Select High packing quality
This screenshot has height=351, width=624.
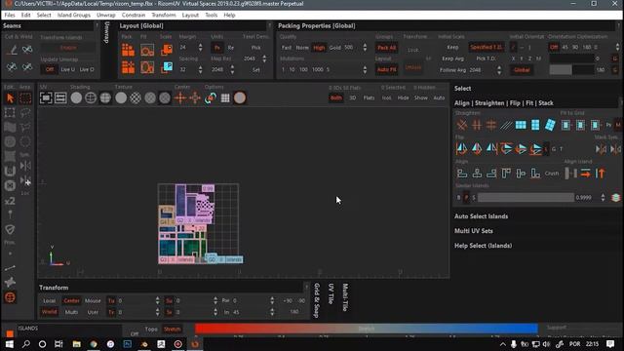tap(319, 48)
